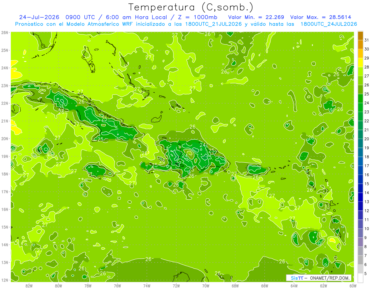Pick the dark blue legend swatch between 13 and 14
Screen dimensions: 375x290
pos(360,197)
